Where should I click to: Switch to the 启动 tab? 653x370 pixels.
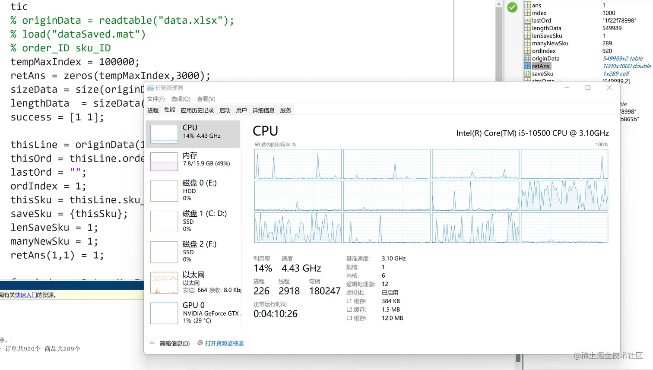pyautogui.click(x=225, y=111)
